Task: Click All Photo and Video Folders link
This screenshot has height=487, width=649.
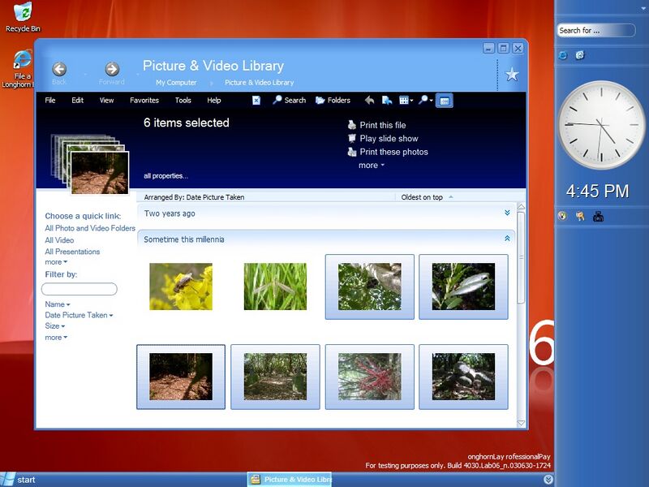Action: pyautogui.click(x=90, y=229)
